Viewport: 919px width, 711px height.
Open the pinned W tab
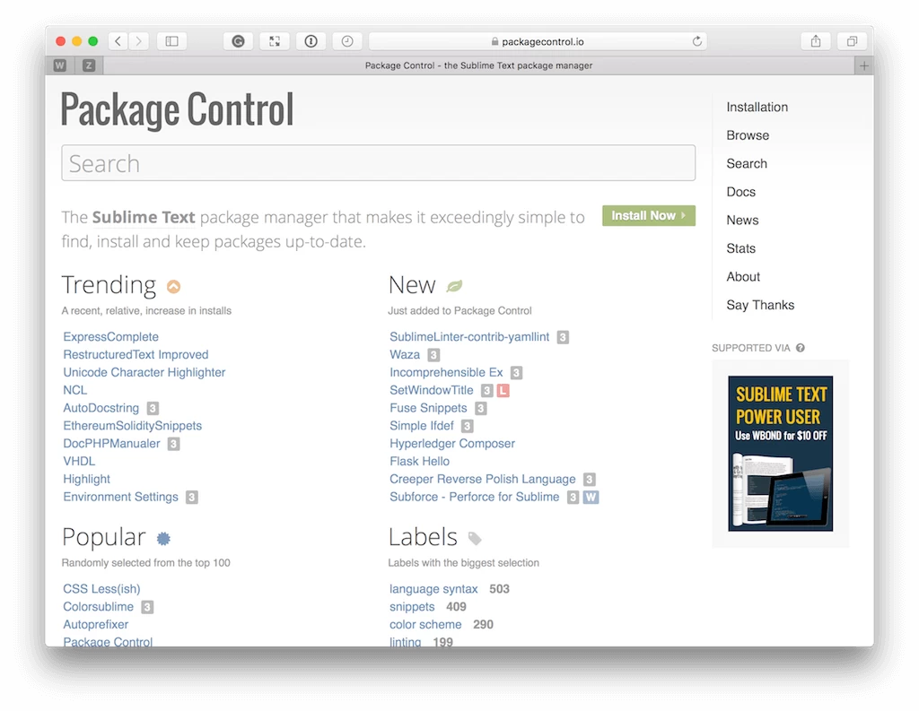[x=60, y=65]
